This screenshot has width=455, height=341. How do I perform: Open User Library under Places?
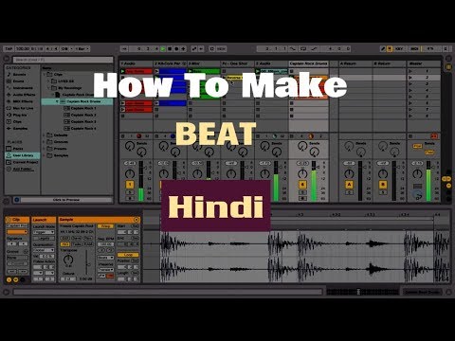[22, 155]
